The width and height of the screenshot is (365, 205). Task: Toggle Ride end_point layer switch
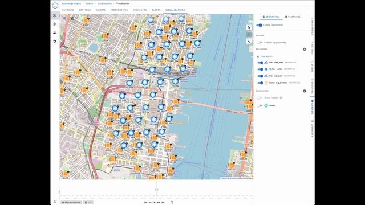tap(260, 76)
